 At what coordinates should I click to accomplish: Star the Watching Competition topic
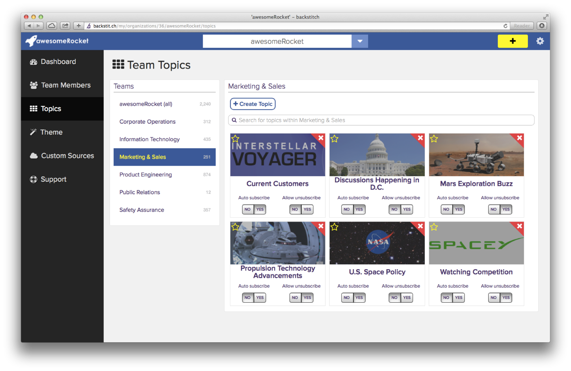pos(434,227)
